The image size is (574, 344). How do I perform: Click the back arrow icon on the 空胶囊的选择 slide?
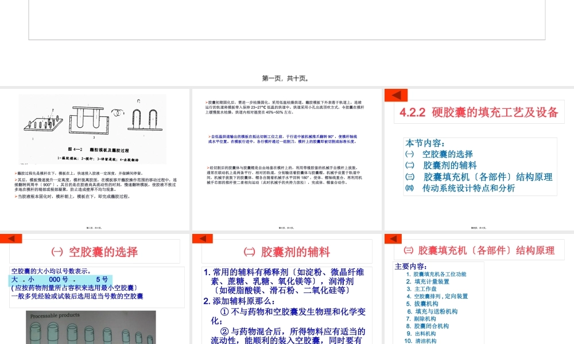pos(12,238)
